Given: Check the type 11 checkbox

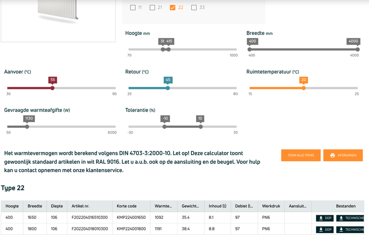Looking at the screenshot, I should (x=133, y=7).
